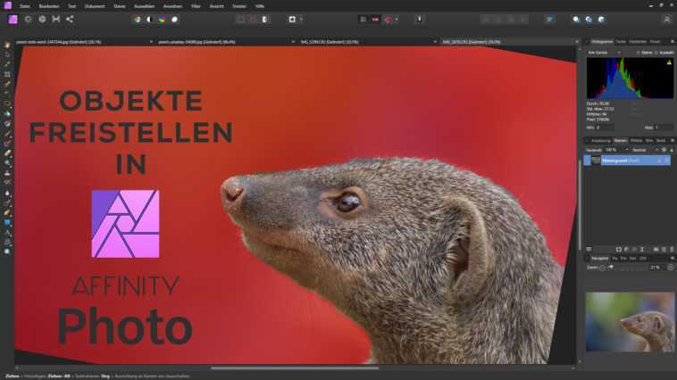The width and height of the screenshot is (677, 380).
Task: Zoom out with navigator minus button
Action: 602,268
